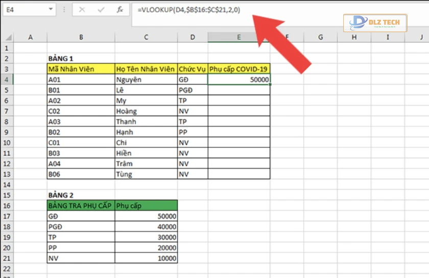Select cell containing A01
The width and height of the screenshot is (429, 278).
(x=81, y=80)
